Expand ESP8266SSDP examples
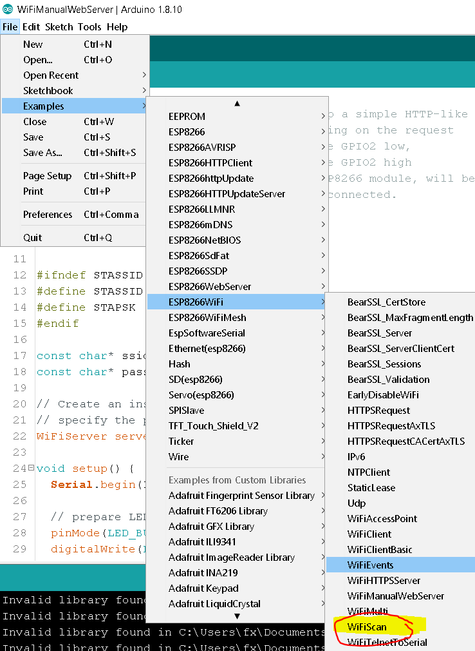The height and width of the screenshot is (651, 475). point(237,271)
